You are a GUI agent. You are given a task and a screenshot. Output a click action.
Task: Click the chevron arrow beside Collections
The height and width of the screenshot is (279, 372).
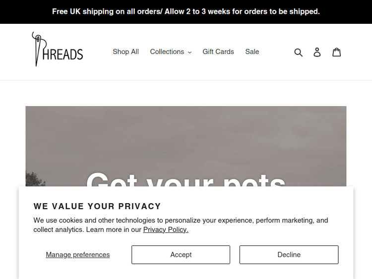189,52
